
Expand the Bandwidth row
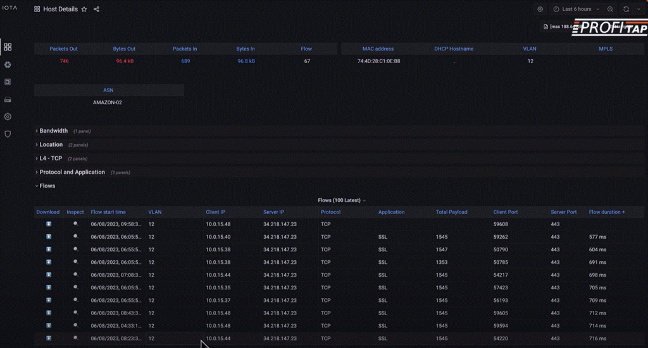(53, 131)
